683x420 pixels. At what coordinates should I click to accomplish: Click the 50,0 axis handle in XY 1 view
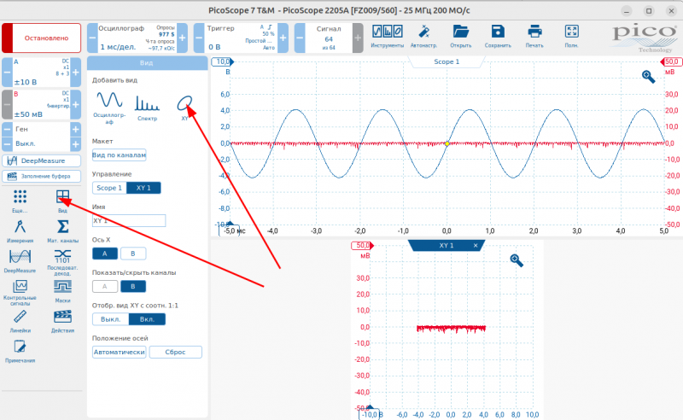coord(362,246)
